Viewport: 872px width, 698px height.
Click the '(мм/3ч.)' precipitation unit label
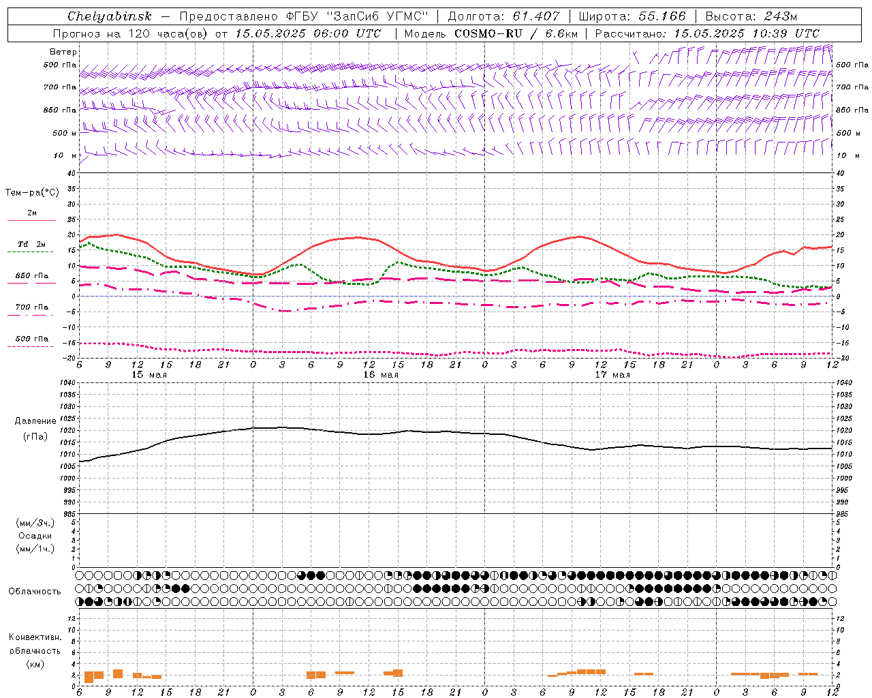35,523
